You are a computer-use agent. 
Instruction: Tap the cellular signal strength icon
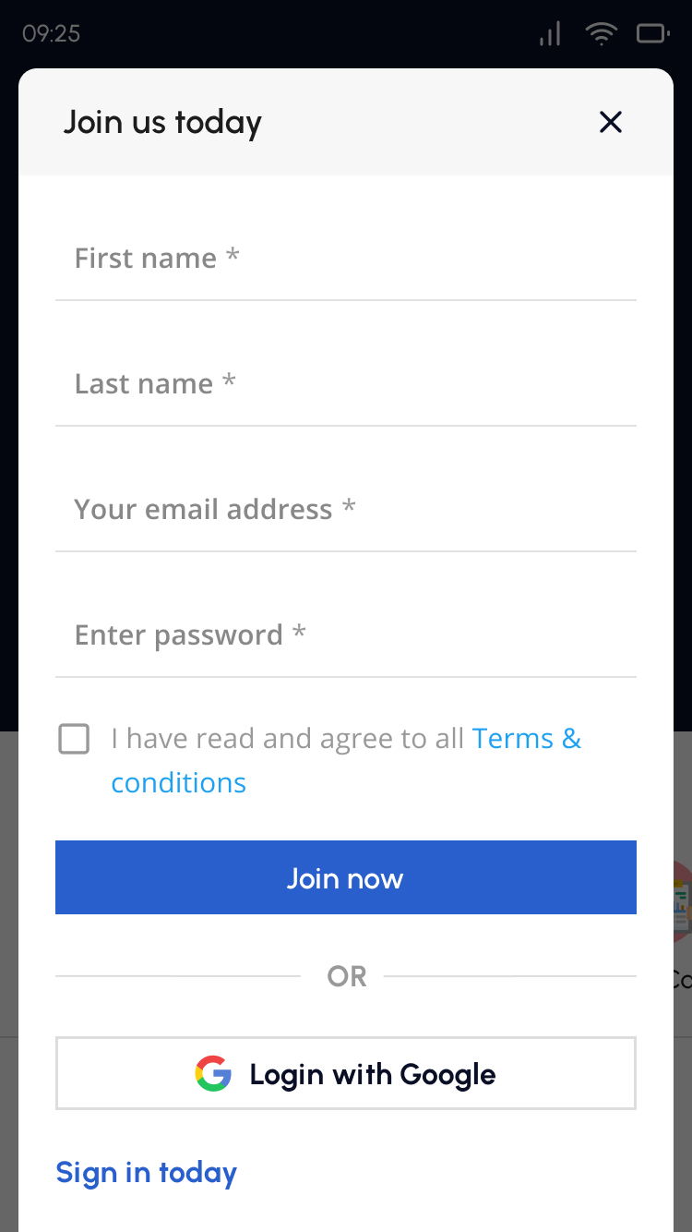(550, 34)
